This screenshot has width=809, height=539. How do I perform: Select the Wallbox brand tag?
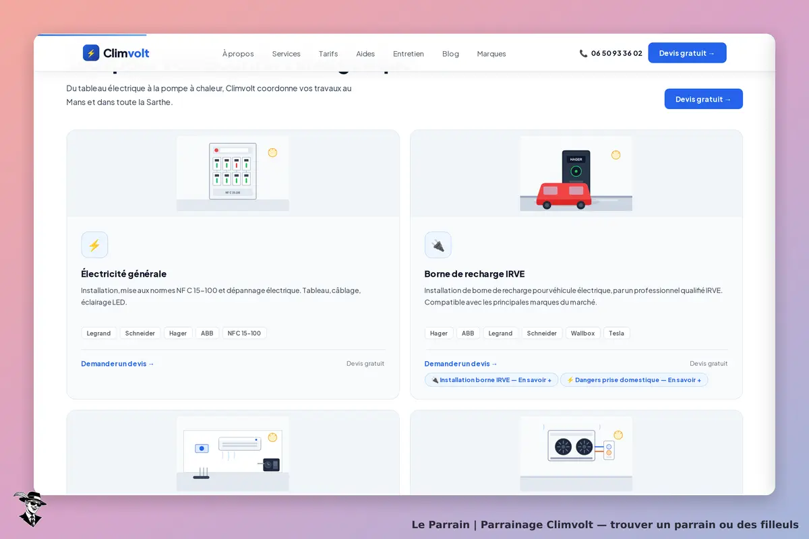pyautogui.click(x=582, y=333)
